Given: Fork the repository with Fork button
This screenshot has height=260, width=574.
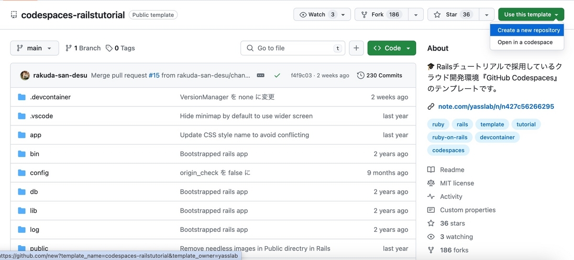Looking at the screenshot, I should click(x=381, y=14).
